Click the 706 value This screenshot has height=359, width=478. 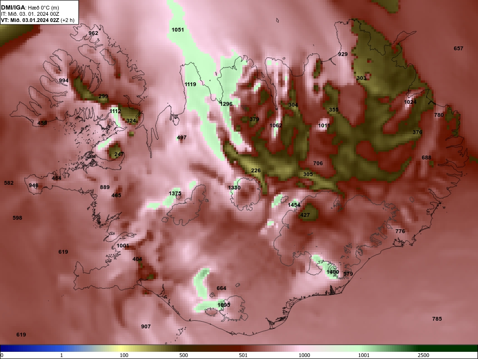[318, 163]
